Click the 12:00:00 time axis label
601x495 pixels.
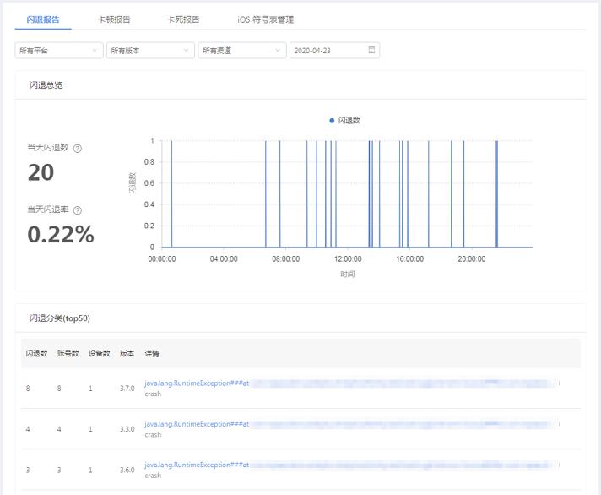coord(348,259)
